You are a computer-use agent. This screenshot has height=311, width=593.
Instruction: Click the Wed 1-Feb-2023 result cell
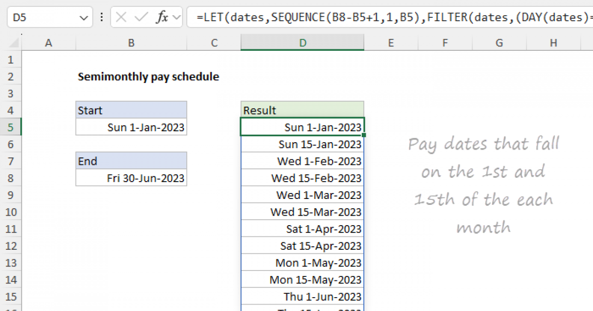[x=302, y=160]
